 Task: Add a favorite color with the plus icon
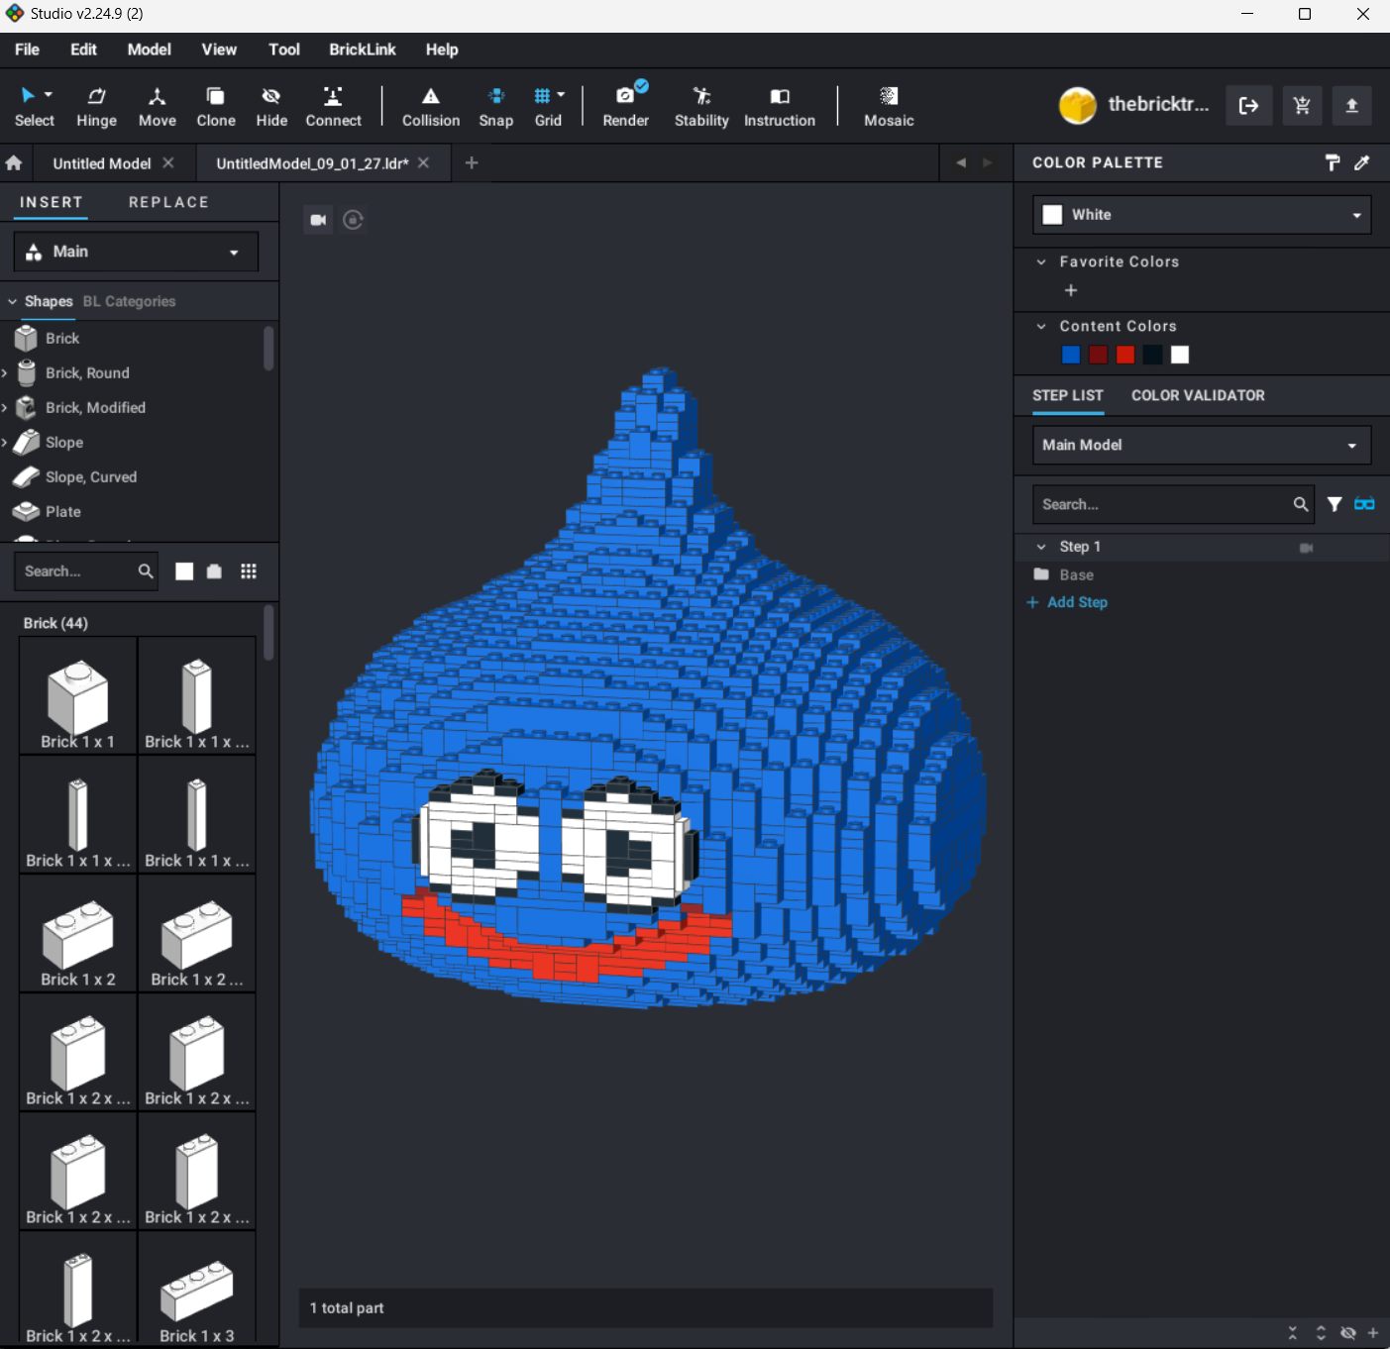[1070, 290]
